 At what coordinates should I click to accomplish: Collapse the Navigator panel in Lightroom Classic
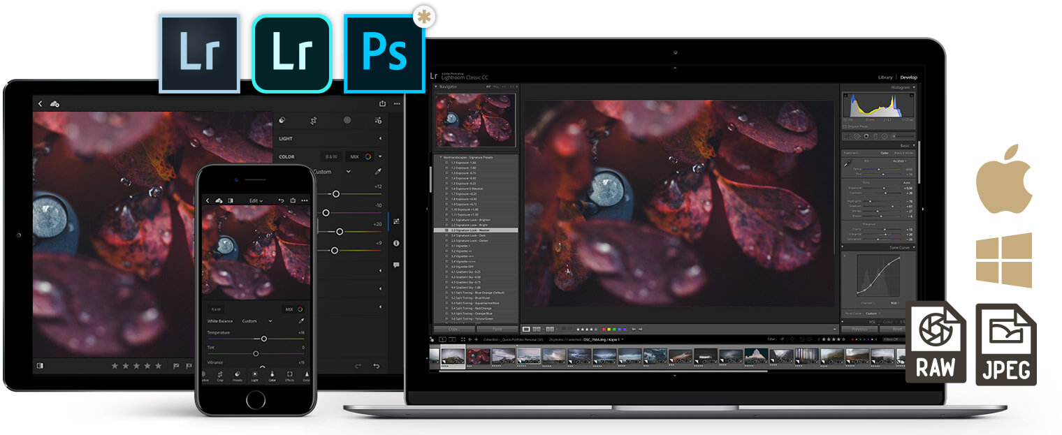(x=436, y=87)
